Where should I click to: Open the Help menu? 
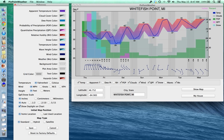tap(50, 2)
